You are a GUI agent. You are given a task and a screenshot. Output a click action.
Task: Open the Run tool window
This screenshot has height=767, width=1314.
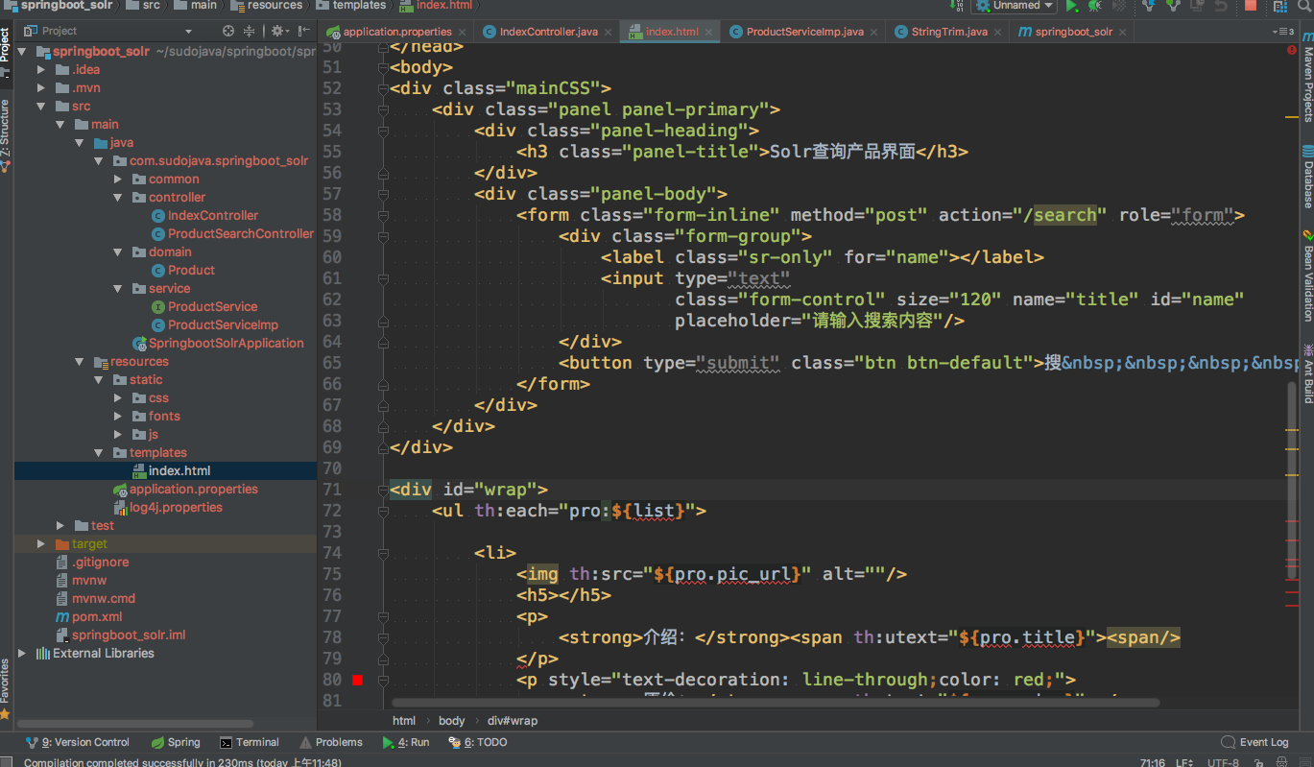(x=406, y=742)
